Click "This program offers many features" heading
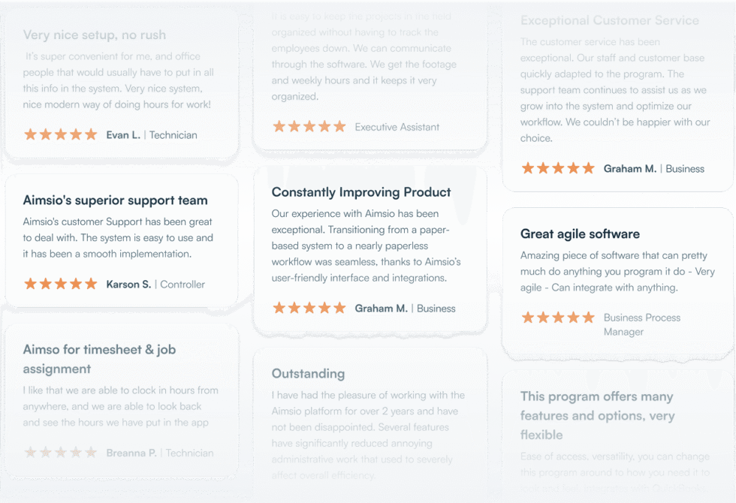736x503 pixels. click(x=597, y=415)
